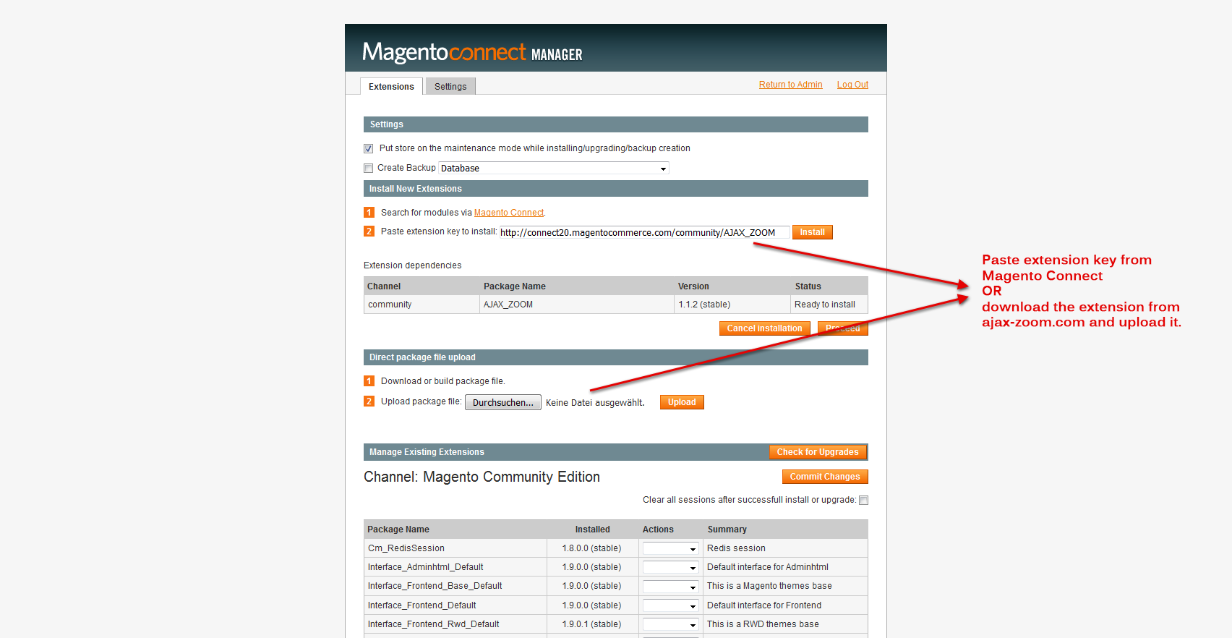
Task: Click the Cancel installation button
Action: click(764, 328)
